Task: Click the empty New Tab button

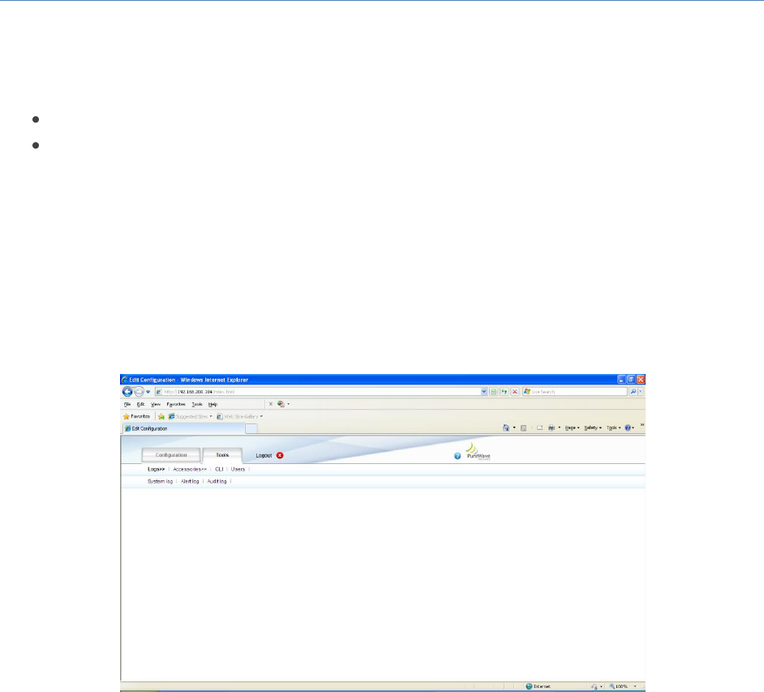Action: 251,429
